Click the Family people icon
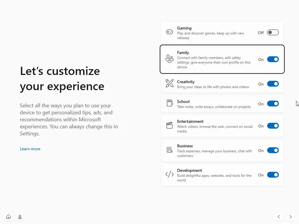The width and height of the screenshot is (299, 224). coord(169,59)
